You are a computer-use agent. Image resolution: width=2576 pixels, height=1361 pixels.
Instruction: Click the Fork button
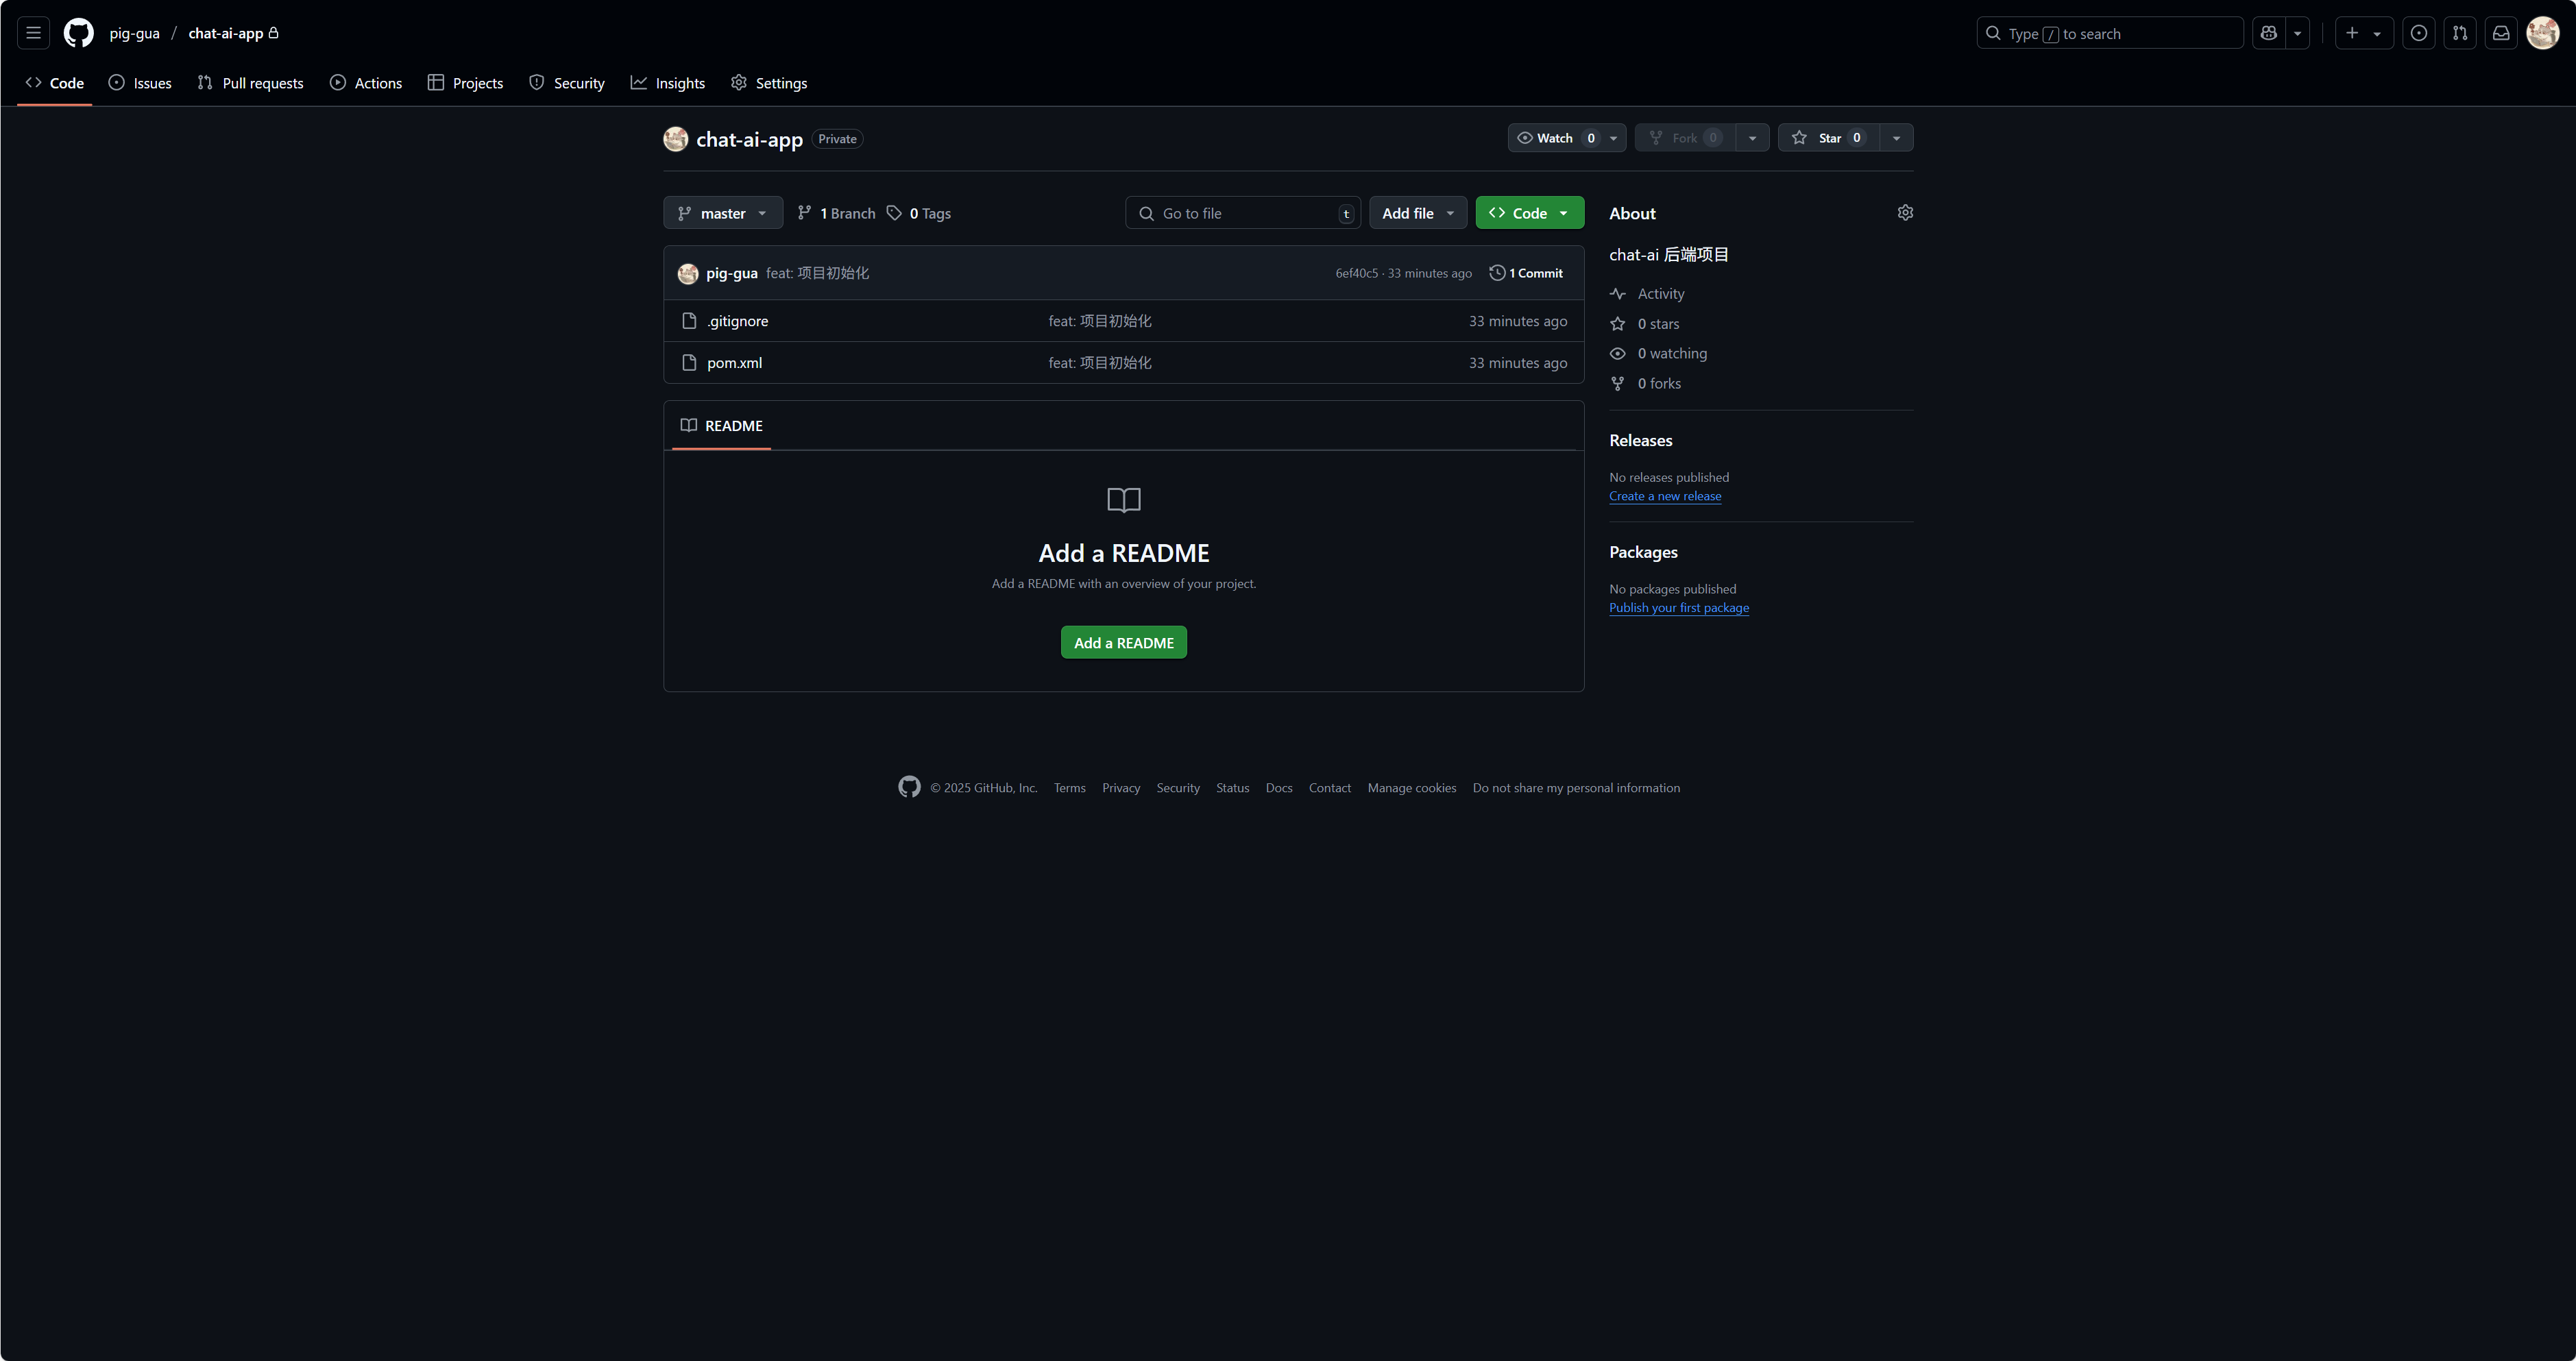click(1685, 138)
